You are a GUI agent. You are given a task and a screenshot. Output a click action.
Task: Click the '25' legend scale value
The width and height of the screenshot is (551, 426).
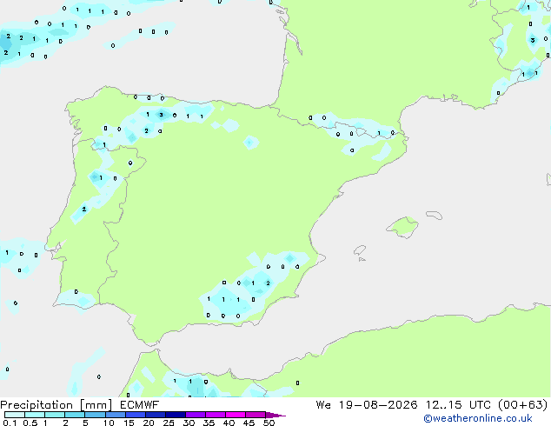[169, 423]
